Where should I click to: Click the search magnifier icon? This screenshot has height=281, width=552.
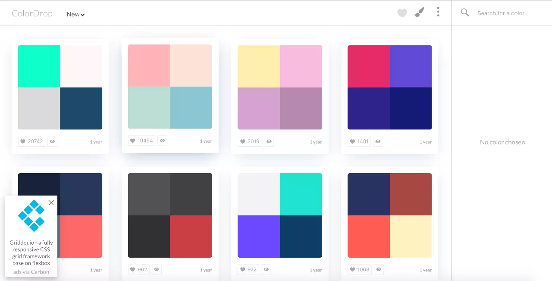tap(465, 13)
